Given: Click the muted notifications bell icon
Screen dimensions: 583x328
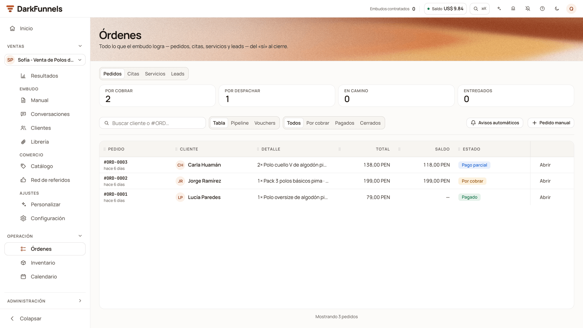Looking at the screenshot, I should pos(528,9).
